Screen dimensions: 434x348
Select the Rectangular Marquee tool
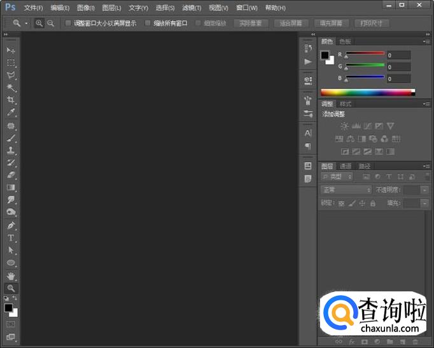click(x=11, y=63)
